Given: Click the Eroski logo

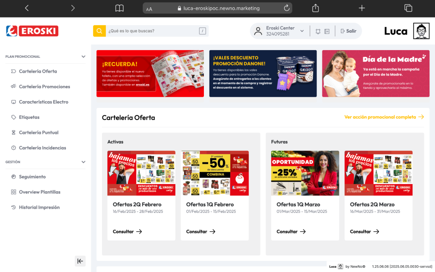Looking at the screenshot, I should (32, 31).
